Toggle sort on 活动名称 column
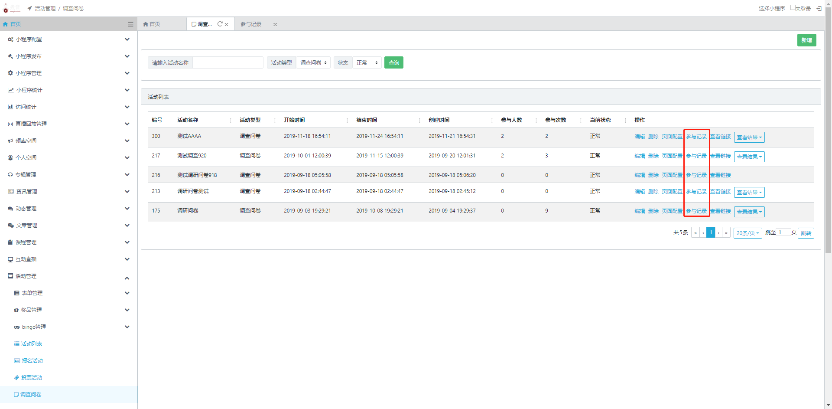This screenshot has height=409, width=832. pyautogui.click(x=231, y=121)
